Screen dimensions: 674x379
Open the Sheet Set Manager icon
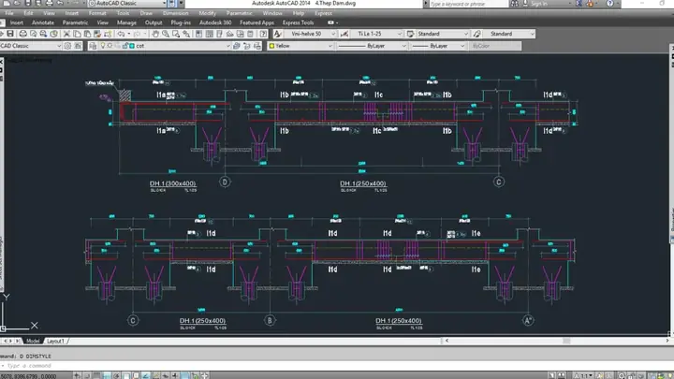pyautogui.click(x=230, y=34)
